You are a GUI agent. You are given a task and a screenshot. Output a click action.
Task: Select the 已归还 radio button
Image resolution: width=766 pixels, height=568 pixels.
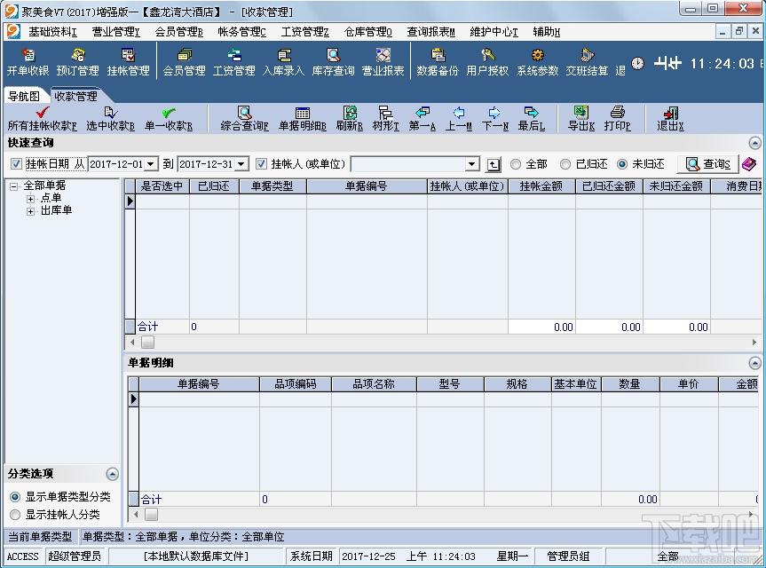pyautogui.click(x=565, y=164)
